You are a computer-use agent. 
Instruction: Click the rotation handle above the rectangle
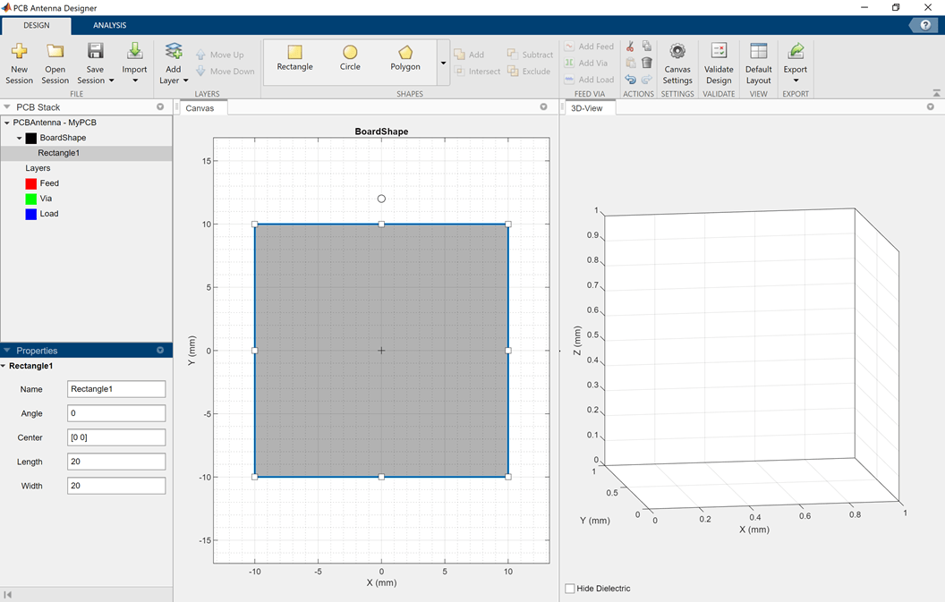click(x=381, y=199)
